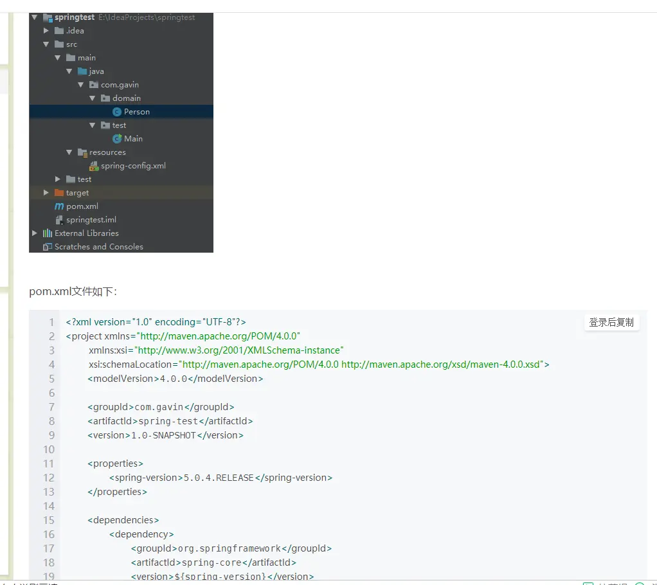Collapse the test package arrow under com.gavin
The image size is (657, 585).
click(x=92, y=125)
